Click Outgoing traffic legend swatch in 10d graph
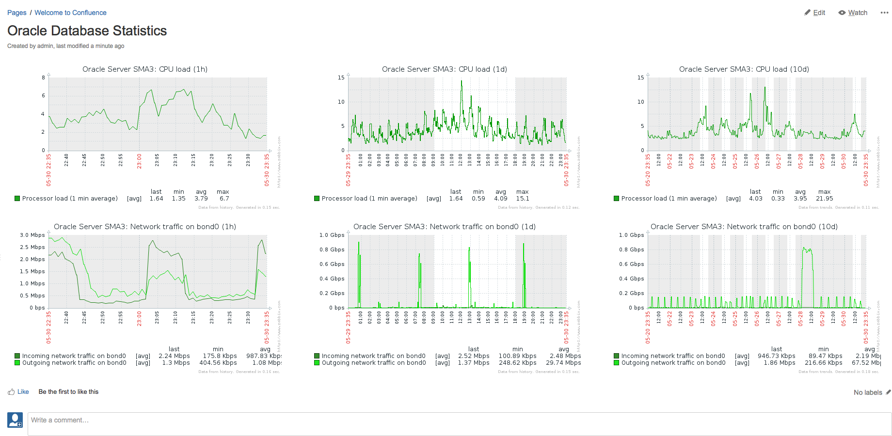Viewport: 892px width, 436px height. (616, 362)
